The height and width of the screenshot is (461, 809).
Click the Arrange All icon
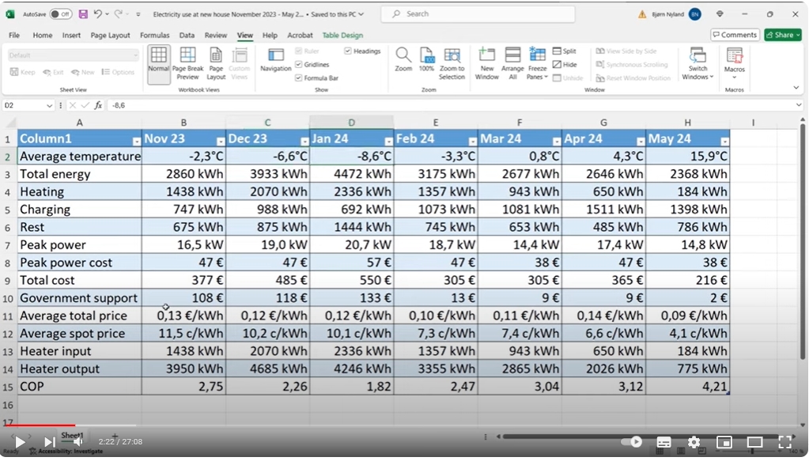[512, 63]
